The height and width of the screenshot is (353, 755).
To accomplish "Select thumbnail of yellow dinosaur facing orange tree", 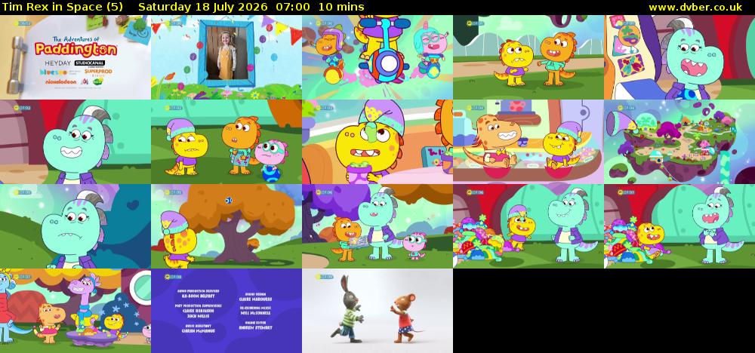I will pyautogui.click(x=226, y=226).
